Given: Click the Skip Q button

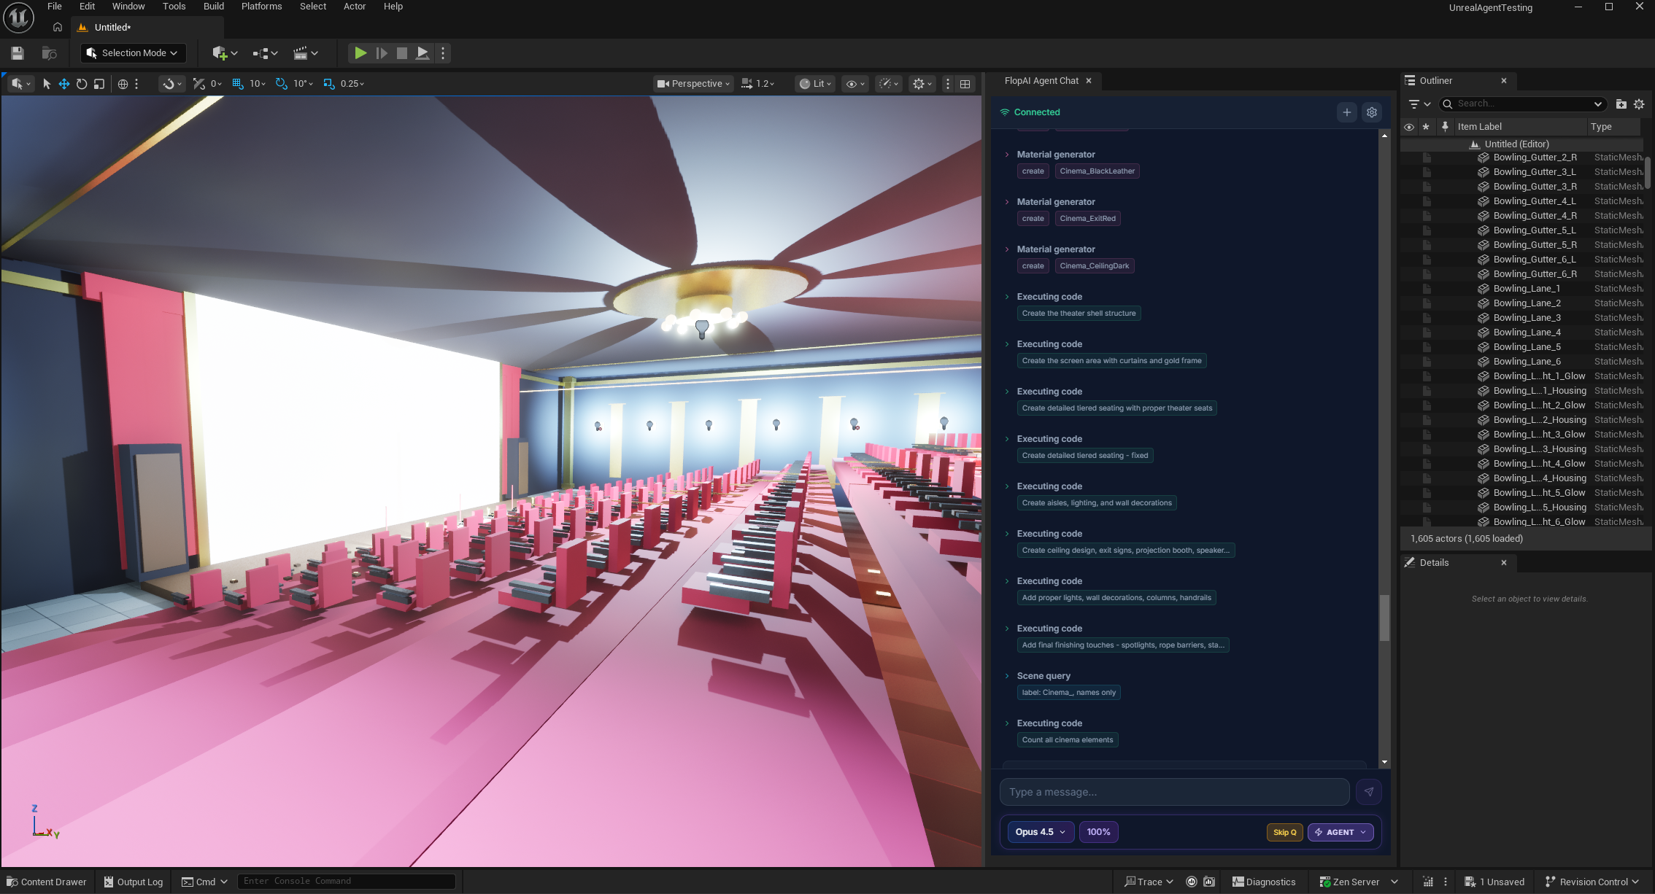Looking at the screenshot, I should [x=1284, y=832].
